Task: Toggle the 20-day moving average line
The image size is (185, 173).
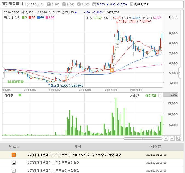Action: pyautogui.click(x=32, y=18)
